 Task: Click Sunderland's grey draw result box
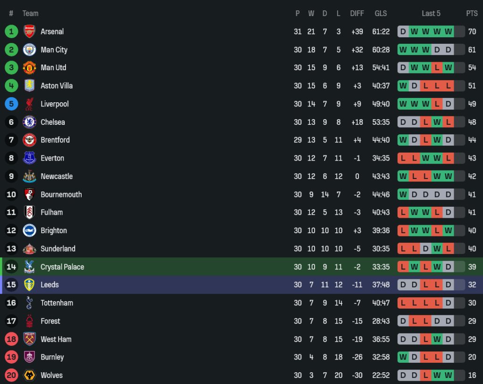pyautogui.click(x=425, y=249)
